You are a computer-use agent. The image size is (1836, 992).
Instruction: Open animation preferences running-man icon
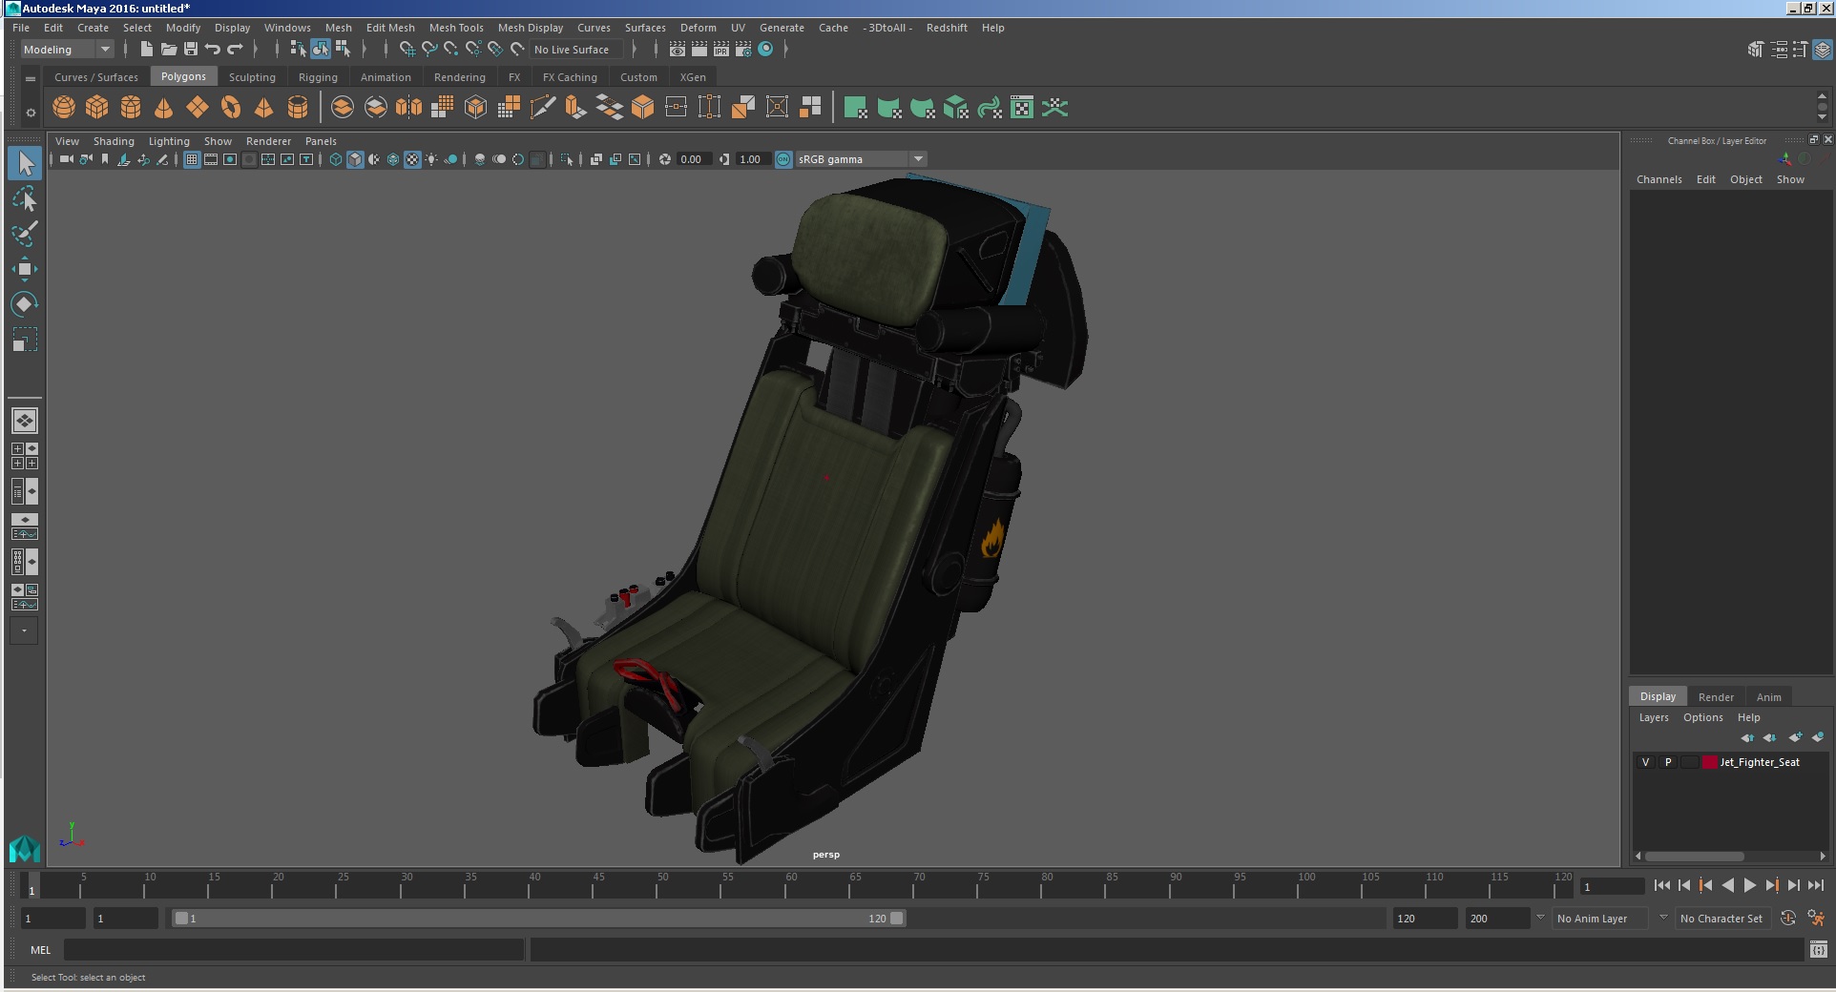point(1816,918)
